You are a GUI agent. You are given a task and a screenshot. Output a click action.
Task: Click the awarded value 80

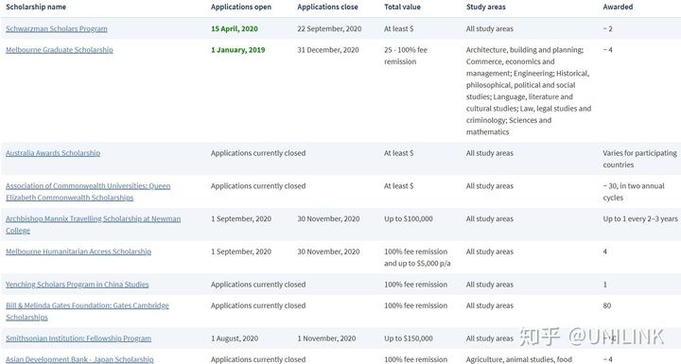[606, 305]
